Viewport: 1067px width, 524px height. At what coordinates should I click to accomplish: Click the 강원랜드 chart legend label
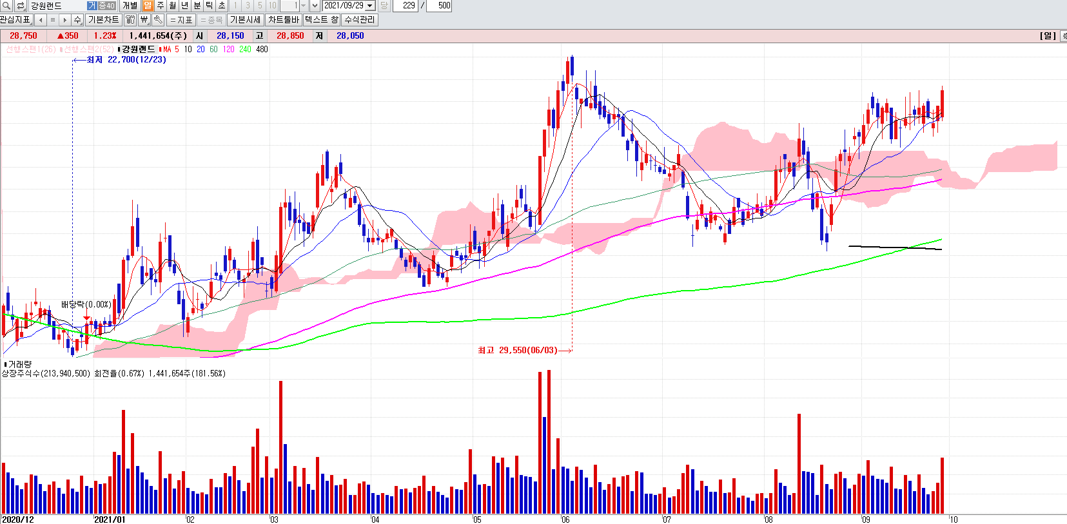[x=138, y=49]
